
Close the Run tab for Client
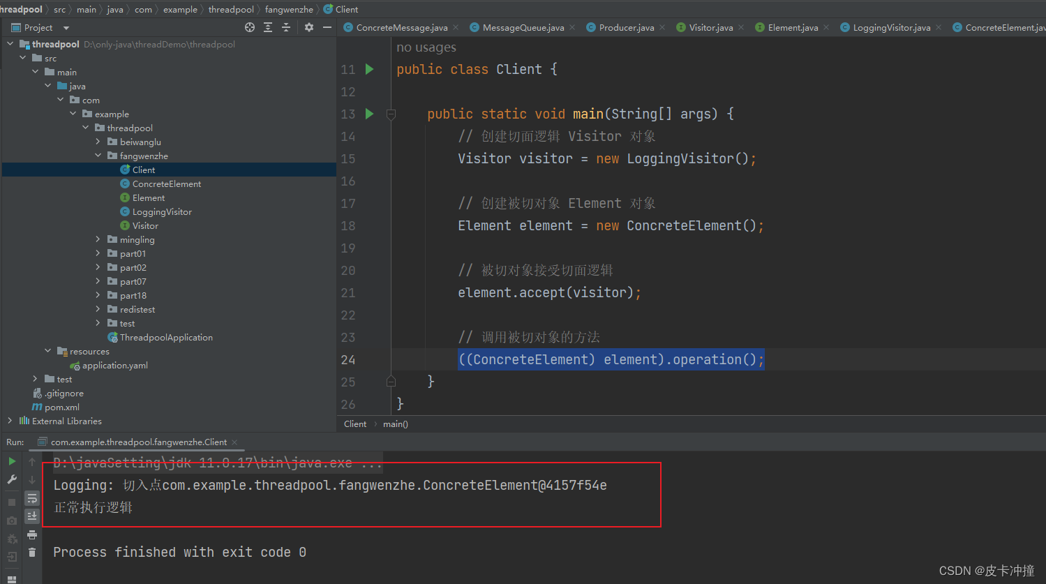coord(234,442)
